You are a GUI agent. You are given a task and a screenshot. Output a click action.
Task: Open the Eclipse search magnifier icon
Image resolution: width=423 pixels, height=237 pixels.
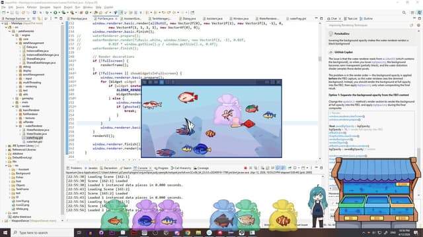click(x=404, y=13)
